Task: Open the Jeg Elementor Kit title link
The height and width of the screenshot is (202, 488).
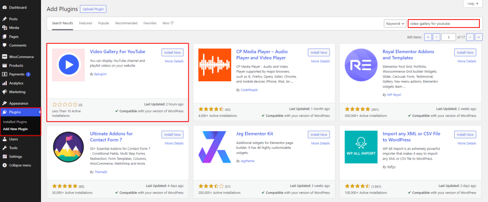Action: pyautogui.click(x=254, y=134)
